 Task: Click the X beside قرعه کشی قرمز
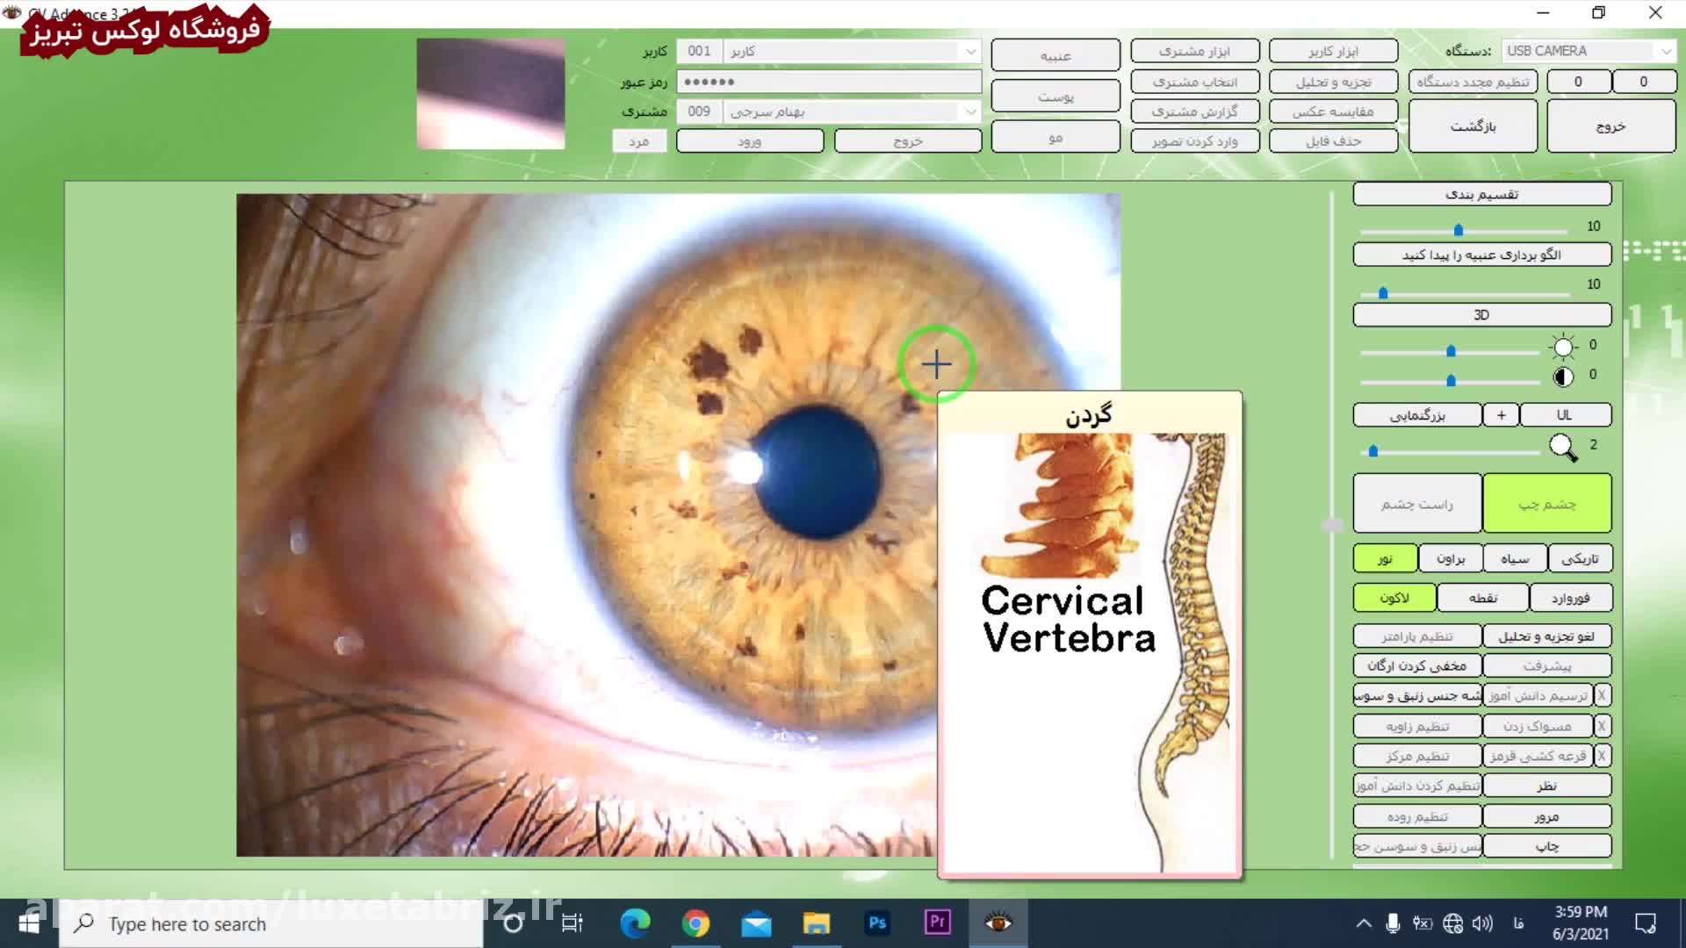click(1602, 756)
